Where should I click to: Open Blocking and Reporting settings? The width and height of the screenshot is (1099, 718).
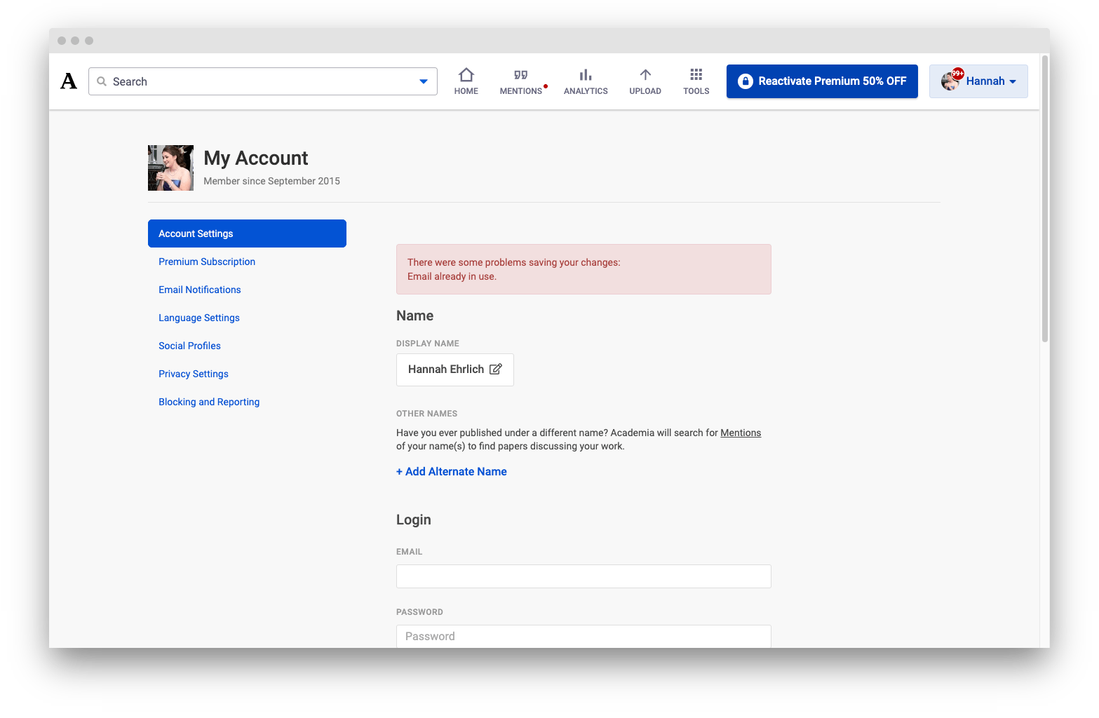pos(208,402)
